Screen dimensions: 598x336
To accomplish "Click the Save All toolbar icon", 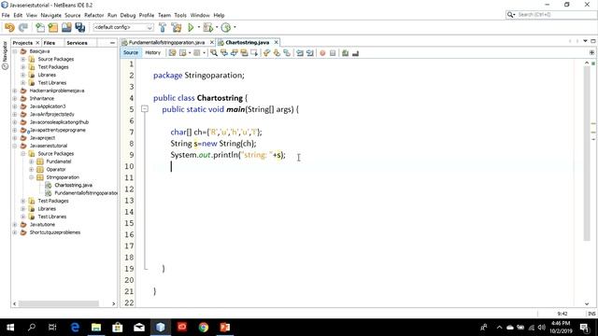I will (x=80, y=27).
